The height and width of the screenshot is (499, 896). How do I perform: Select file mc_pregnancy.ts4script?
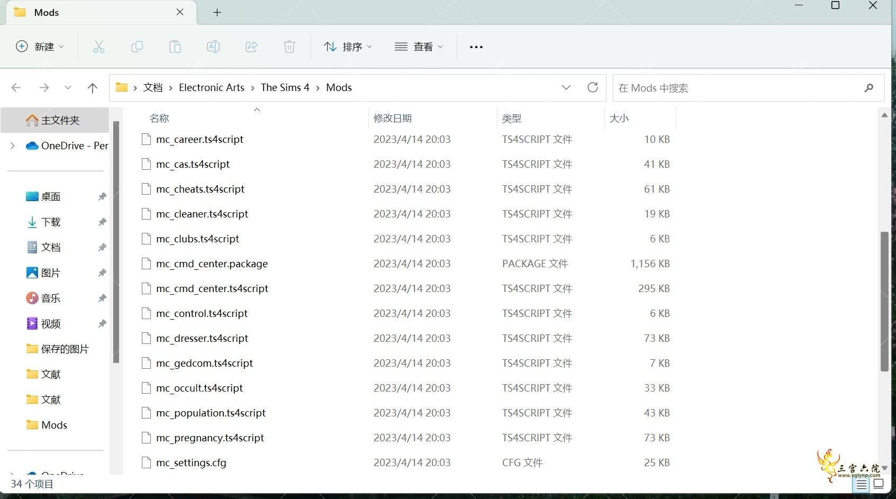click(210, 438)
